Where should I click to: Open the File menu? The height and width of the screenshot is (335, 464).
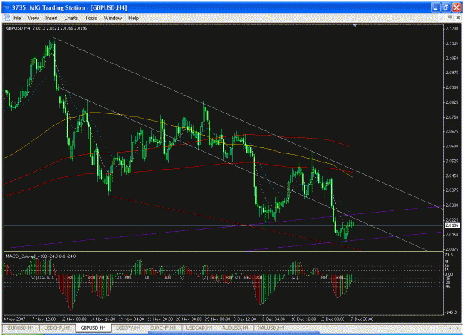tap(17, 18)
